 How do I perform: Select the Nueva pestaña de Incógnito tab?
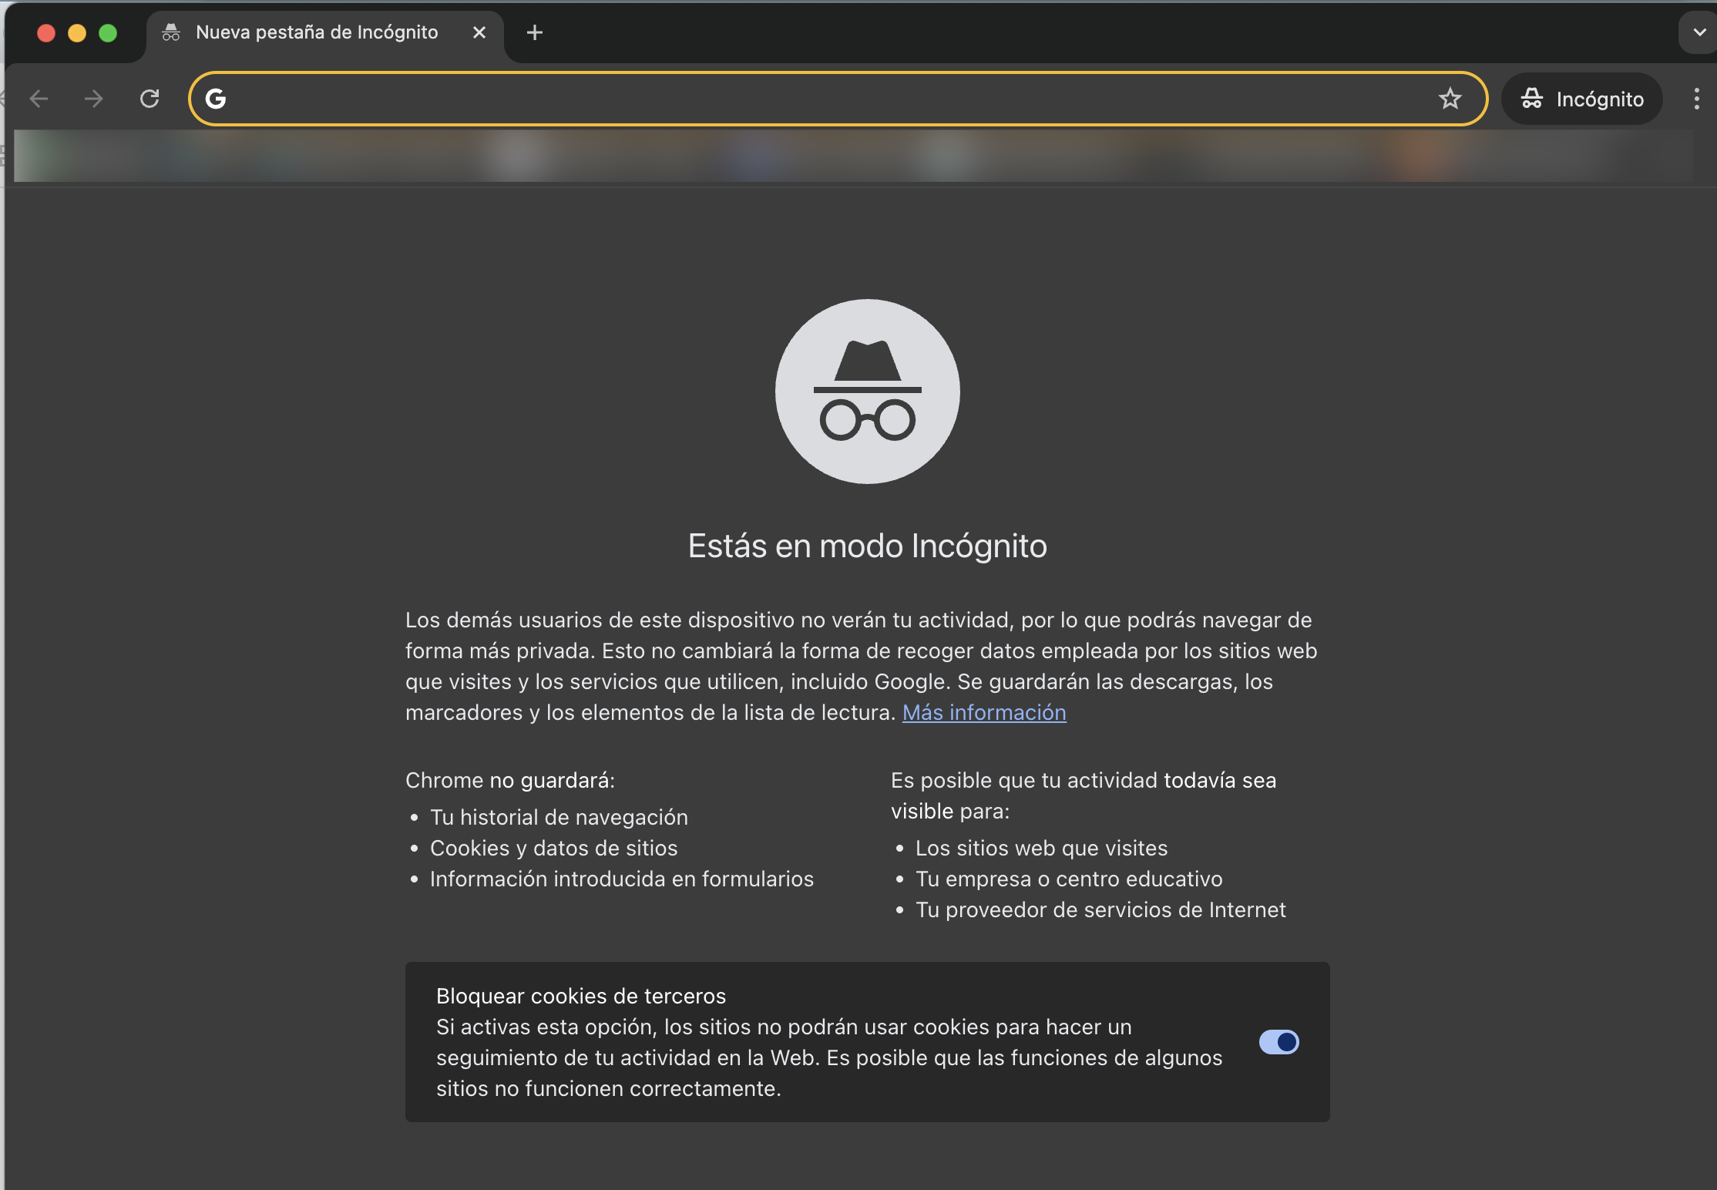(316, 32)
